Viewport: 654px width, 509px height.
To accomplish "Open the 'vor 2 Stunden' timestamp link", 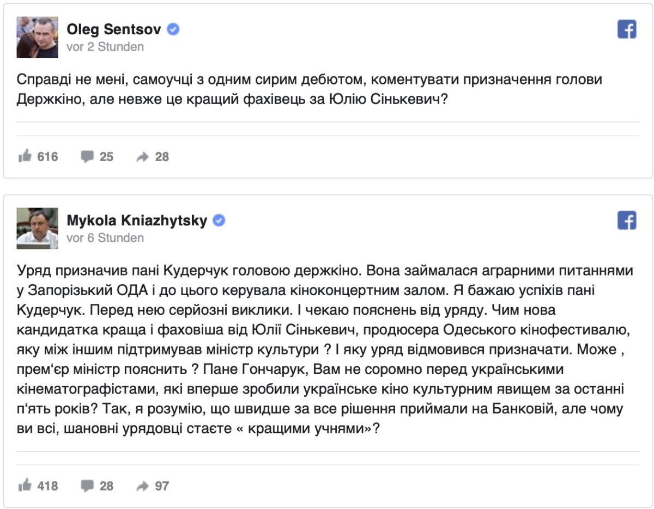I will tap(105, 47).
